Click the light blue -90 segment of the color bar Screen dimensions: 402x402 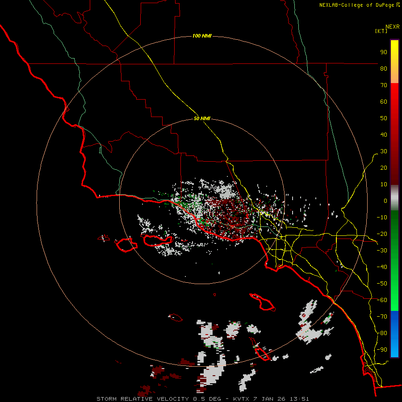[394, 349]
